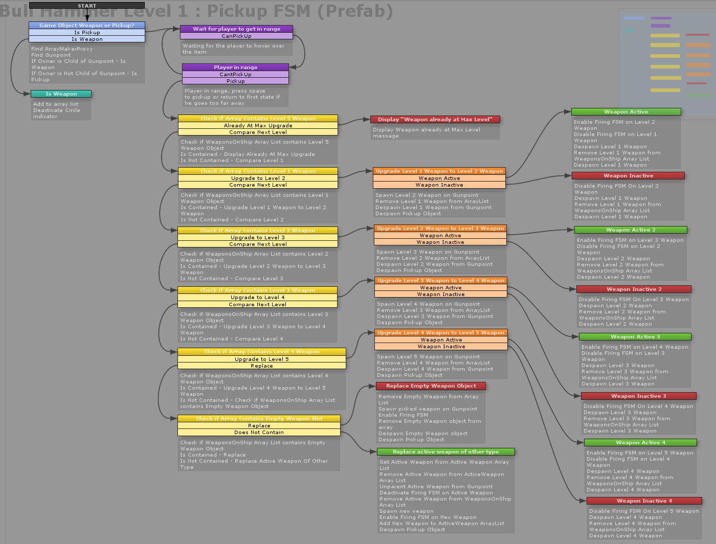The height and width of the screenshot is (544, 716).
Task: Click the 'Upgrade to Level 5' transition
Action: pyautogui.click(x=261, y=359)
